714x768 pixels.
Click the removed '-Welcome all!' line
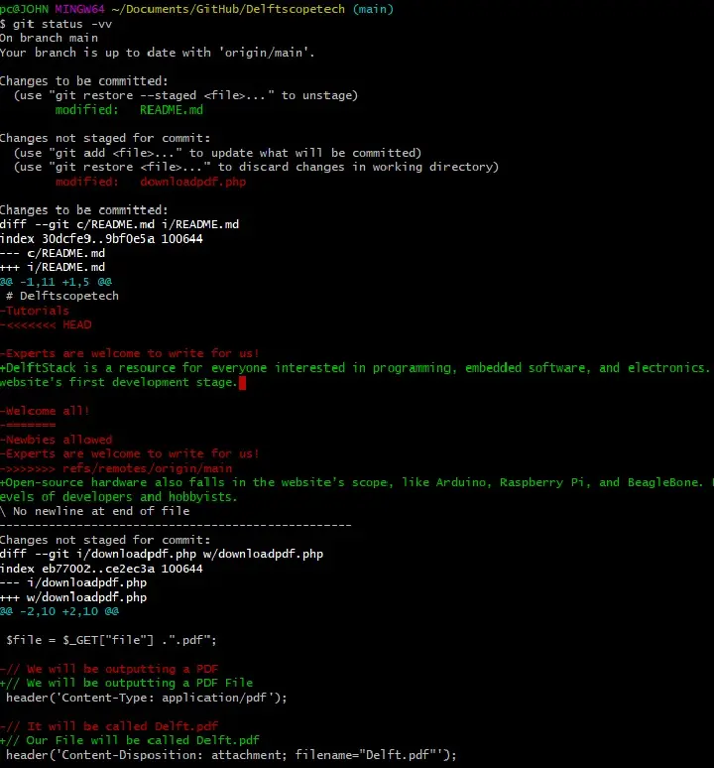point(45,411)
